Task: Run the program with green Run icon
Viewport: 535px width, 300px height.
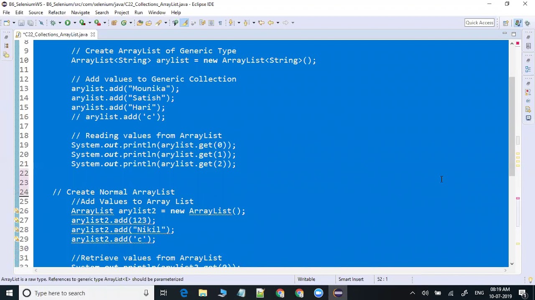Action: tap(68, 22)
